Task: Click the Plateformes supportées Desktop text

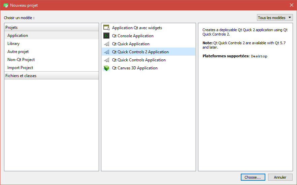Action: click(235, 56)
